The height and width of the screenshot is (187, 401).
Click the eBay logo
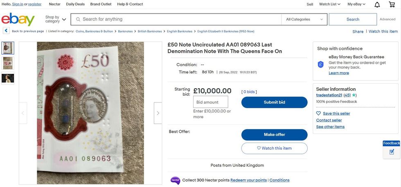click(18, 19)
